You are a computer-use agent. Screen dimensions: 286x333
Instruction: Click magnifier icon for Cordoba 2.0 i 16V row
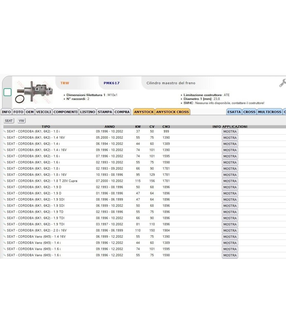point(4,230)
